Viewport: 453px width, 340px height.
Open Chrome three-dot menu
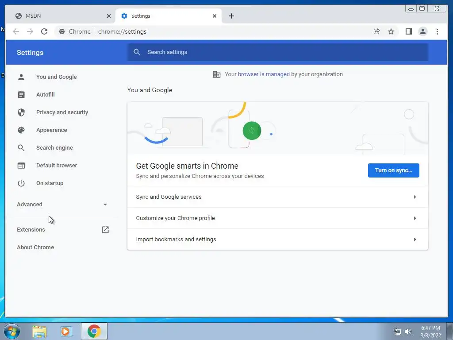pos(437,31)
